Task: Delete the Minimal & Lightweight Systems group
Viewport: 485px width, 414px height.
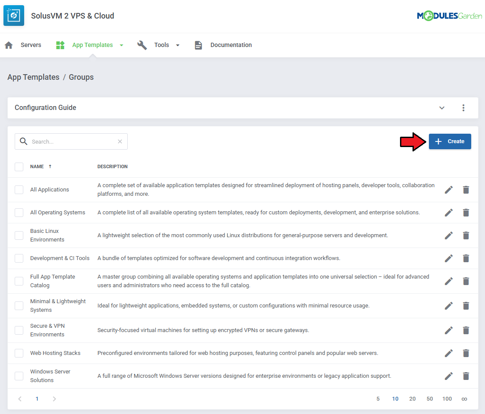Action: click(x=466, y=305)
